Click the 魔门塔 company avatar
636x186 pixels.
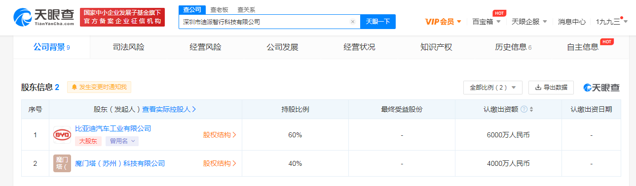click(62, 163)
